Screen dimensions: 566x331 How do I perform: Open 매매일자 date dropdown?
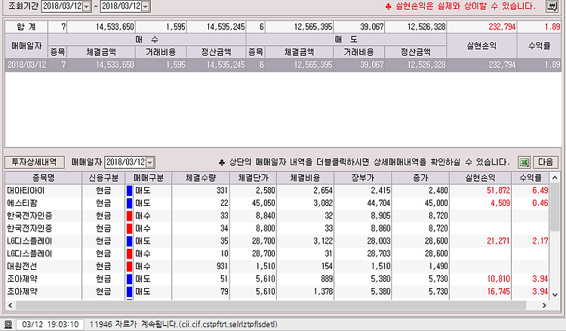pyautogui.click(x=150, y=163)
